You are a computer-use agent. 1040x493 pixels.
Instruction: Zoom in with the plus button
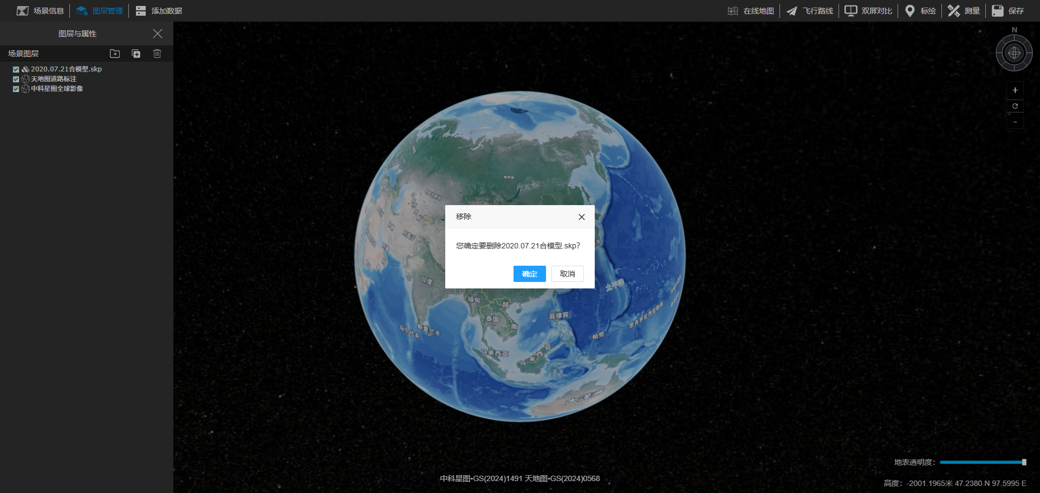1015,90
